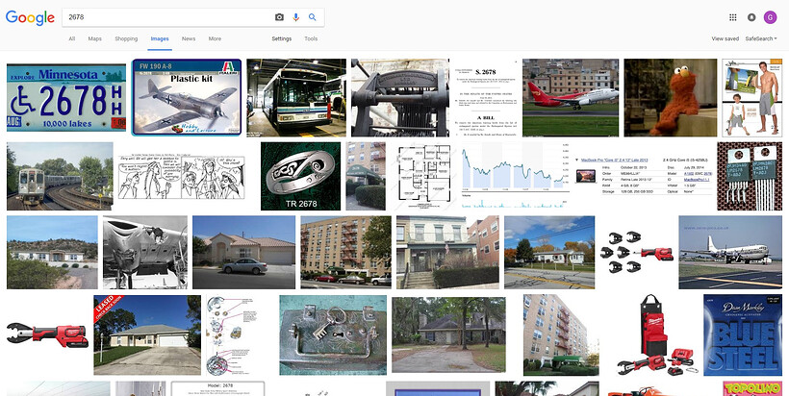789x396 pixels.
Task: Open the four-engine propeller airliner image
Action: [x=730, y=252]
